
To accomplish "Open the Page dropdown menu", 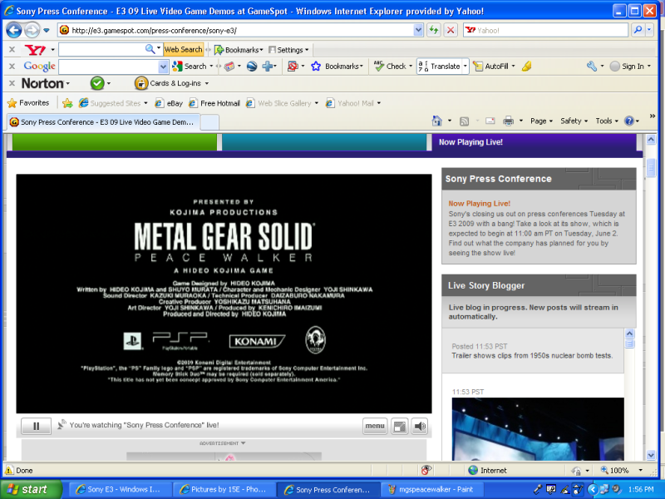I will [x=541, y=121].
